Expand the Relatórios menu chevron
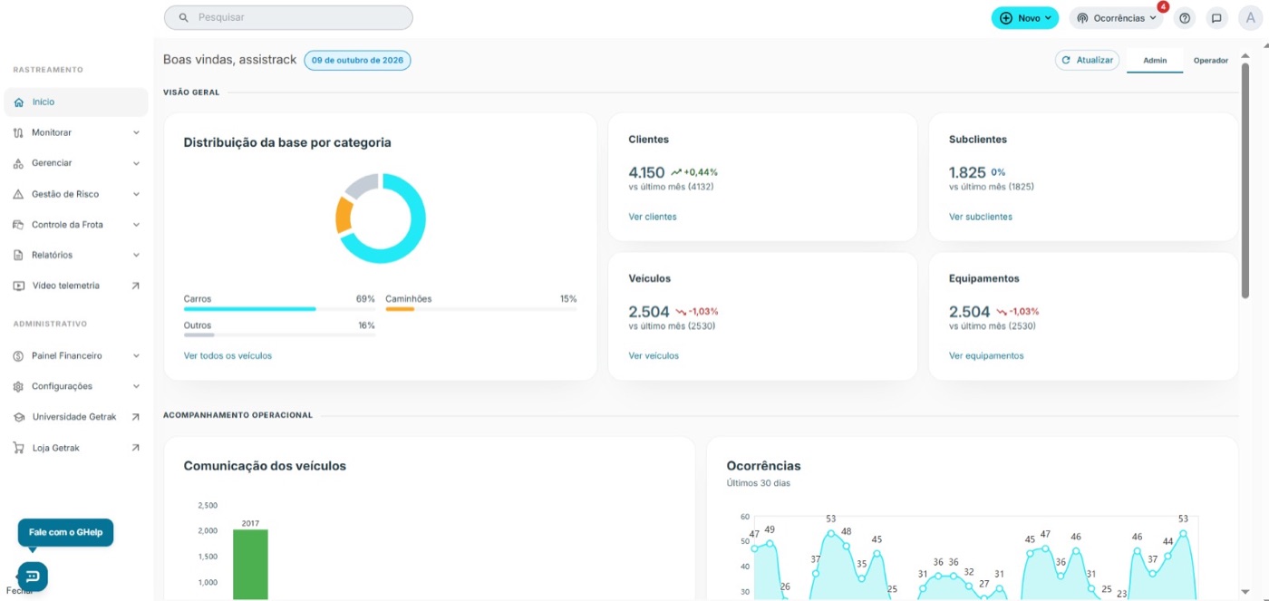Viewport: 1269px width, 601px height. coord(136,255)
